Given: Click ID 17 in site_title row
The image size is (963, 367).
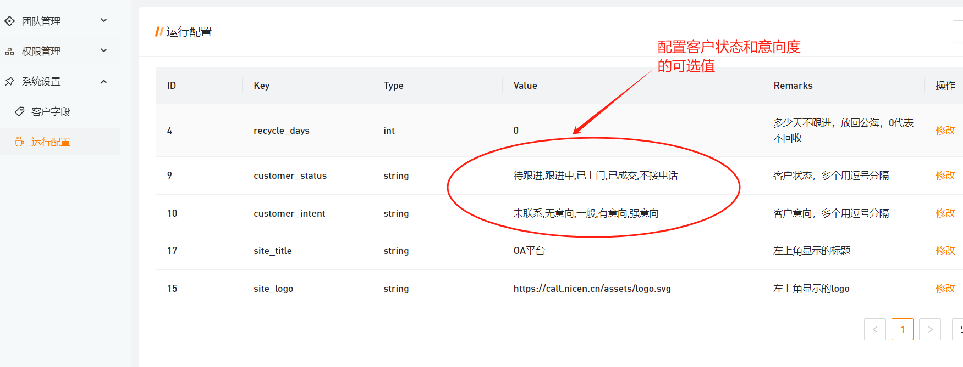Looking at the screenshot, I should point(172,251).
